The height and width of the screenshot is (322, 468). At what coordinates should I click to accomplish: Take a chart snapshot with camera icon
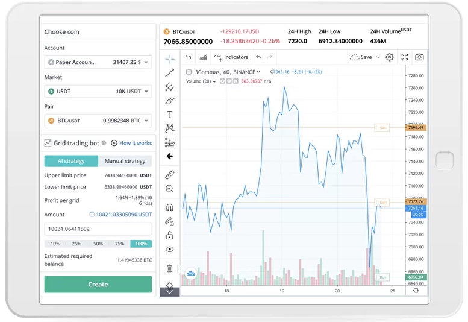419,57
